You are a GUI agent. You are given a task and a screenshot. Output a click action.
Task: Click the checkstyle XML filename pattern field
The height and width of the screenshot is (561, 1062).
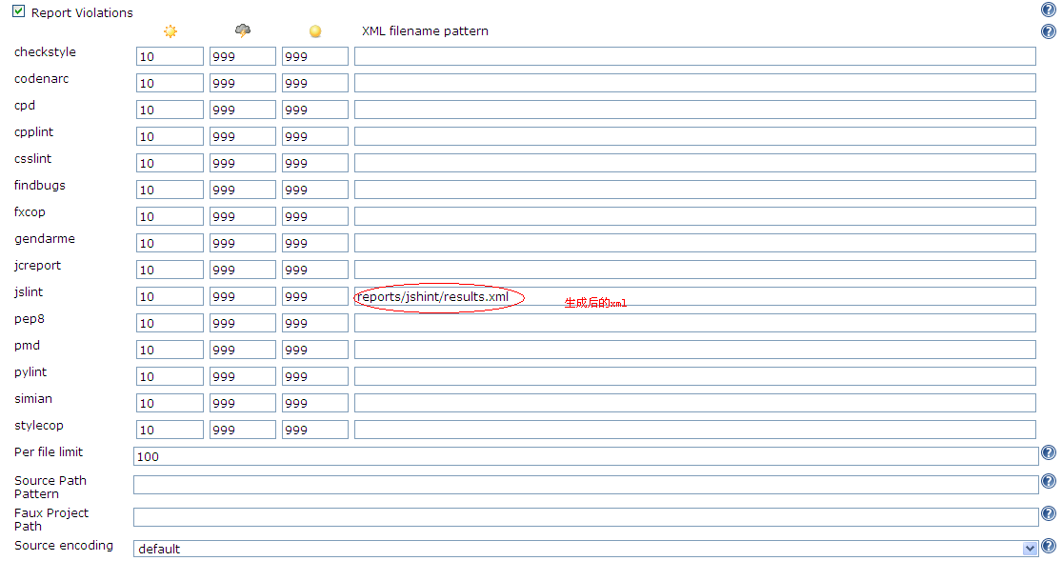pyautogui.click(x=695, y=56)
